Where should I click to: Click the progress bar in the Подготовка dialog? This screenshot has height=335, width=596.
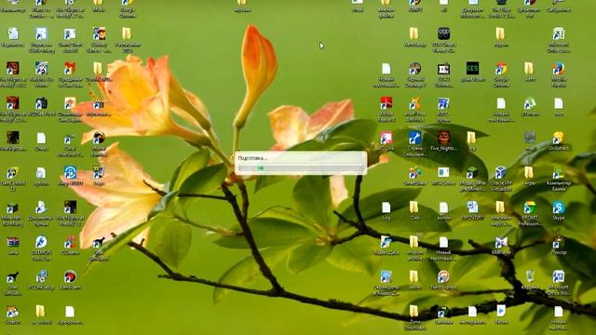point(300,167)
